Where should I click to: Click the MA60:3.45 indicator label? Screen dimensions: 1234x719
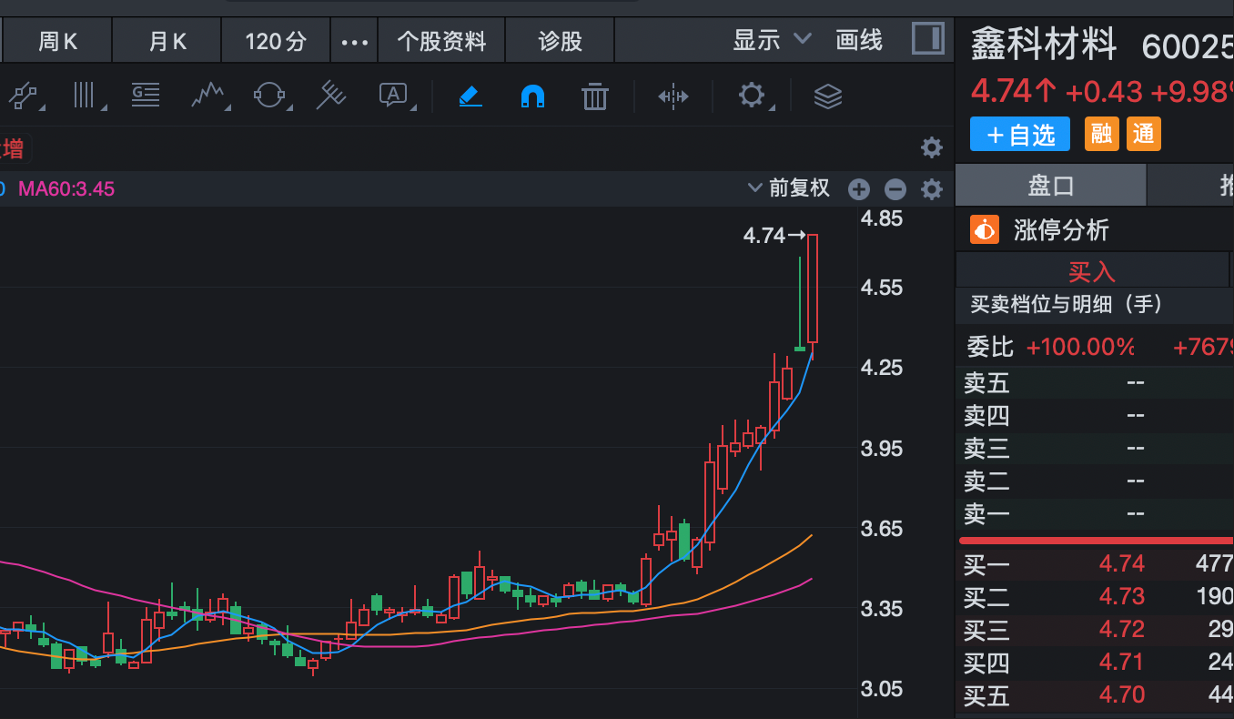click(x=66, y=189)
